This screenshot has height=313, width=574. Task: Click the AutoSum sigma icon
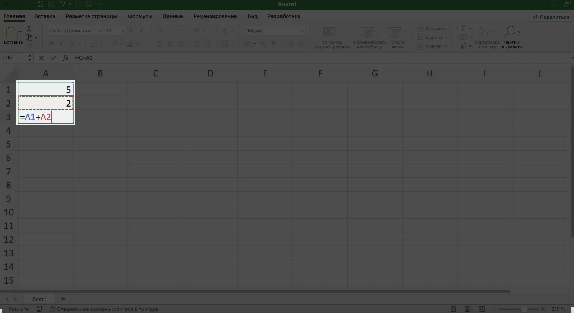[x=464, y=29]
